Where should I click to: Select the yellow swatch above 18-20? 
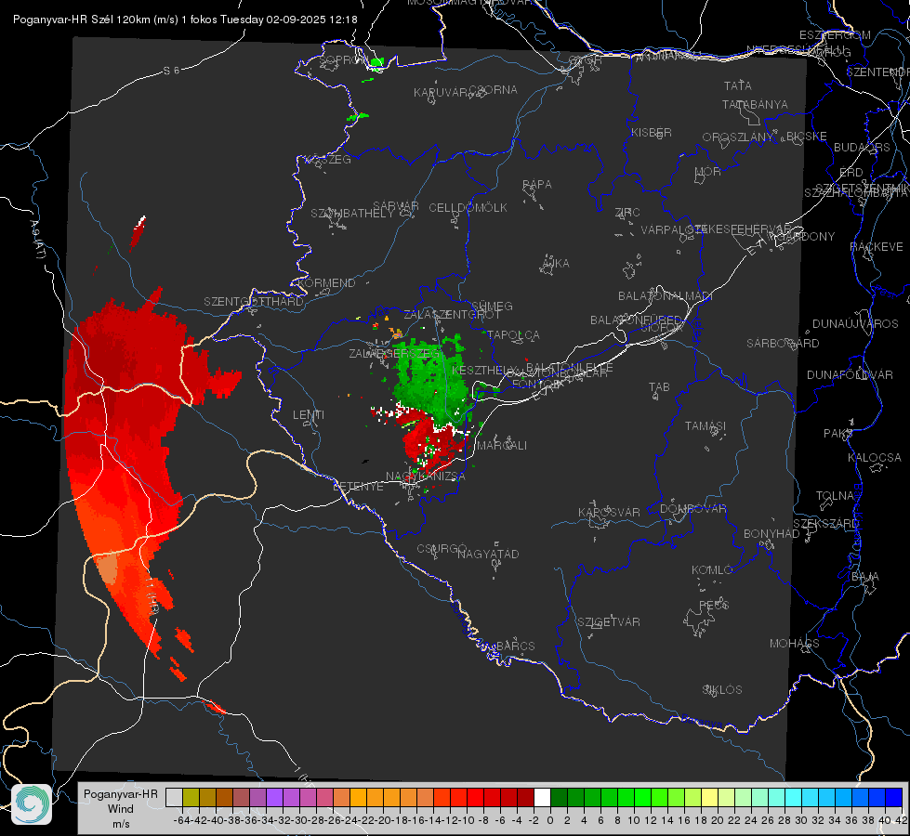coord(709,797)
